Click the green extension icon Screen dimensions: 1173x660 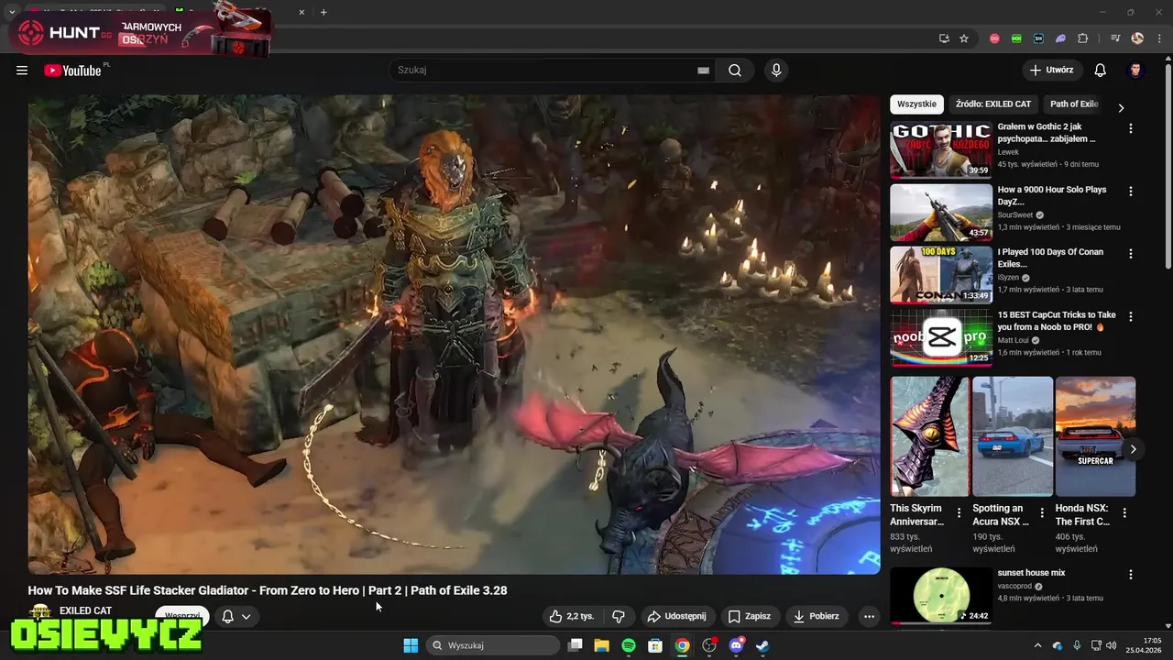click(x=1016, y=38)
